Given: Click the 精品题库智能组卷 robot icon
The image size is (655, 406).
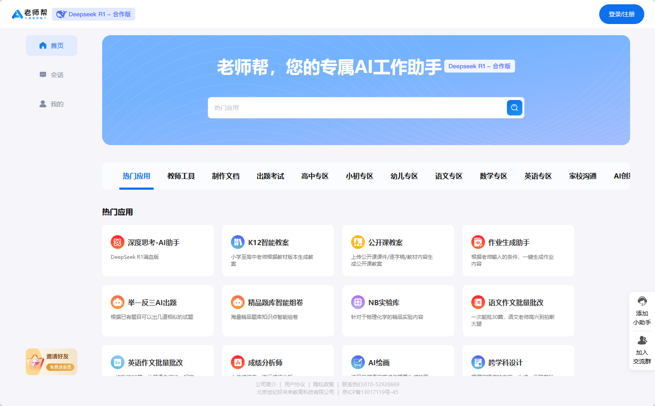Looking at the screenshot, I should click(238, 302).
